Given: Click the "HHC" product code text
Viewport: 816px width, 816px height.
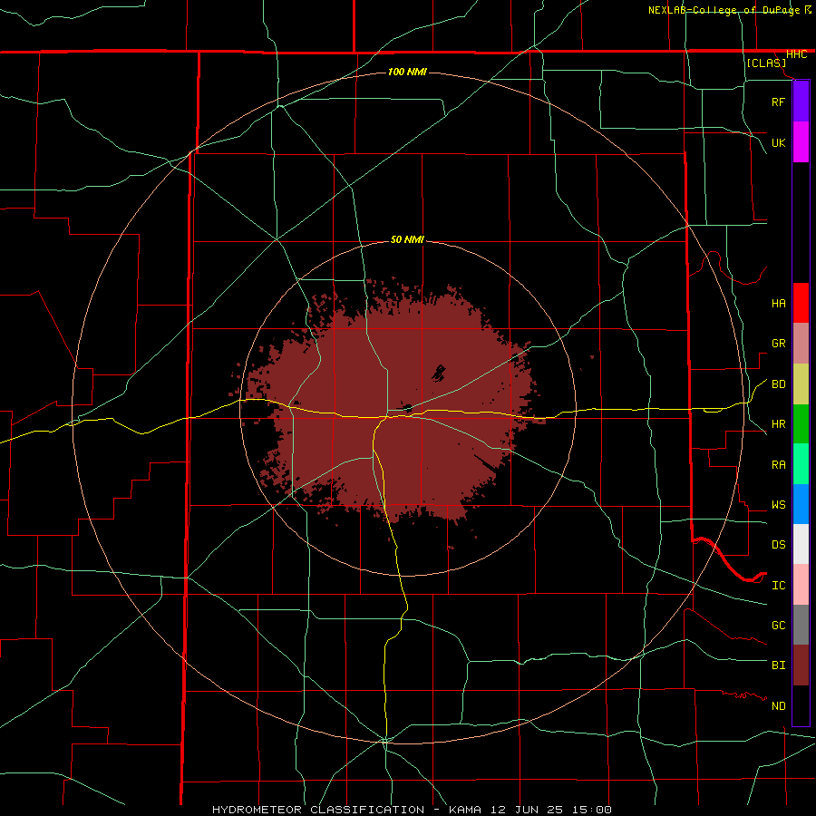Looking at the screenshot, I should pos(796,54).
